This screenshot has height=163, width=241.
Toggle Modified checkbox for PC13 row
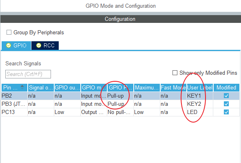(226, 112)
